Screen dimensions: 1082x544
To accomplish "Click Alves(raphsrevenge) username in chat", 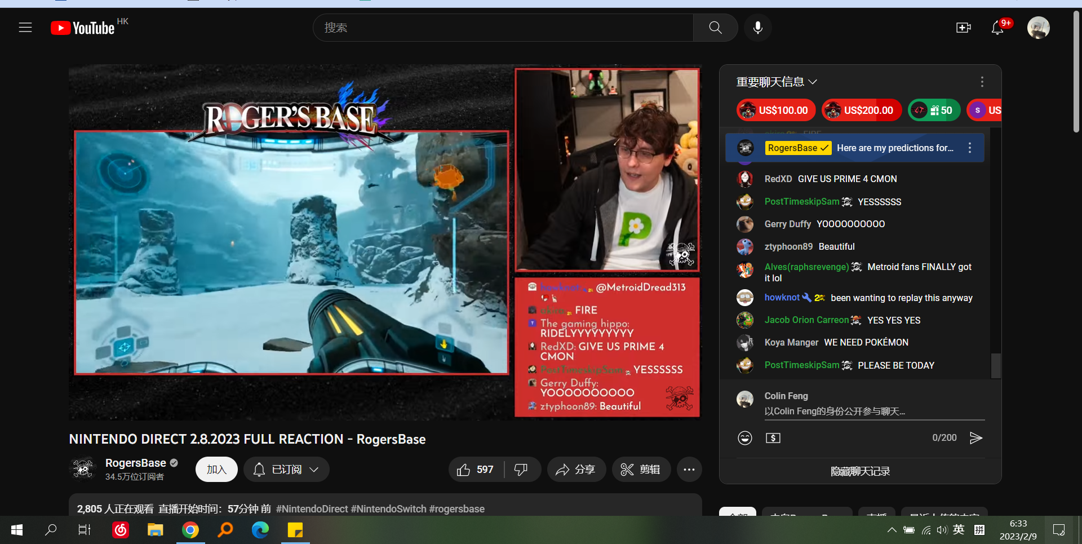I will click(806, 267).
